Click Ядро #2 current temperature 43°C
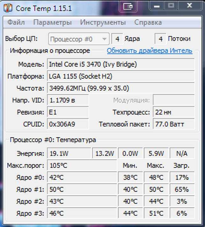Viewport: 205px width, 227px height. click(x=82, y=201)
